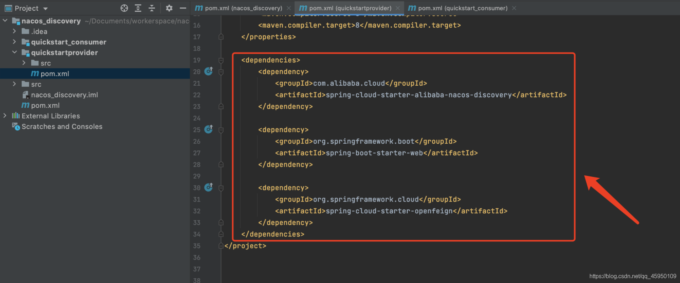680x283 pixels.
Task: Close the pom.xml (quickstartprovider) tab
Action: coord(398,8)
